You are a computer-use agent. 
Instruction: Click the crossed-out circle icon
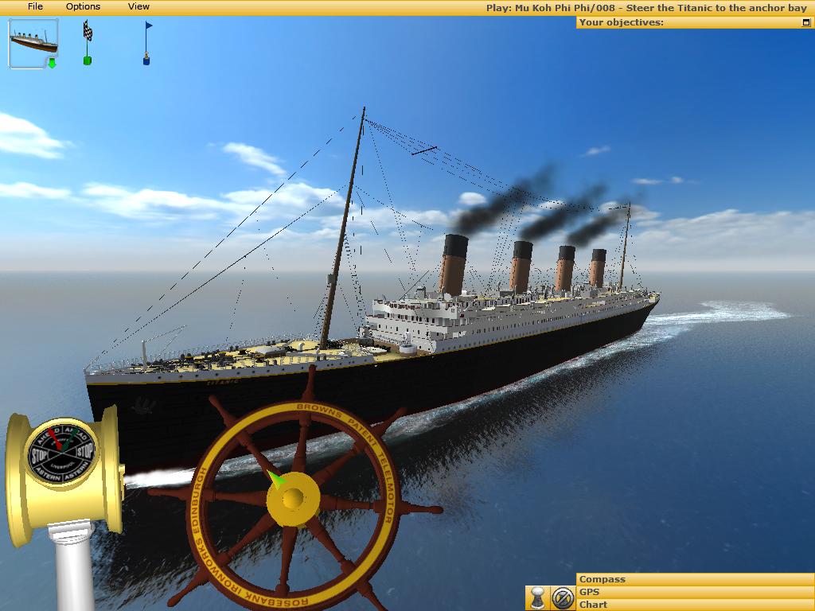click(x=563, y=598)
